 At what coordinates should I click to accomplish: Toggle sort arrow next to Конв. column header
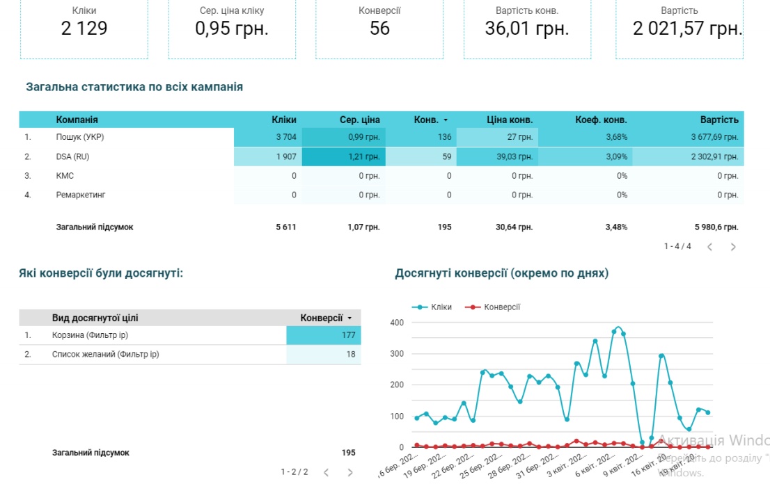pyautogui.click(x=446, y=120)
